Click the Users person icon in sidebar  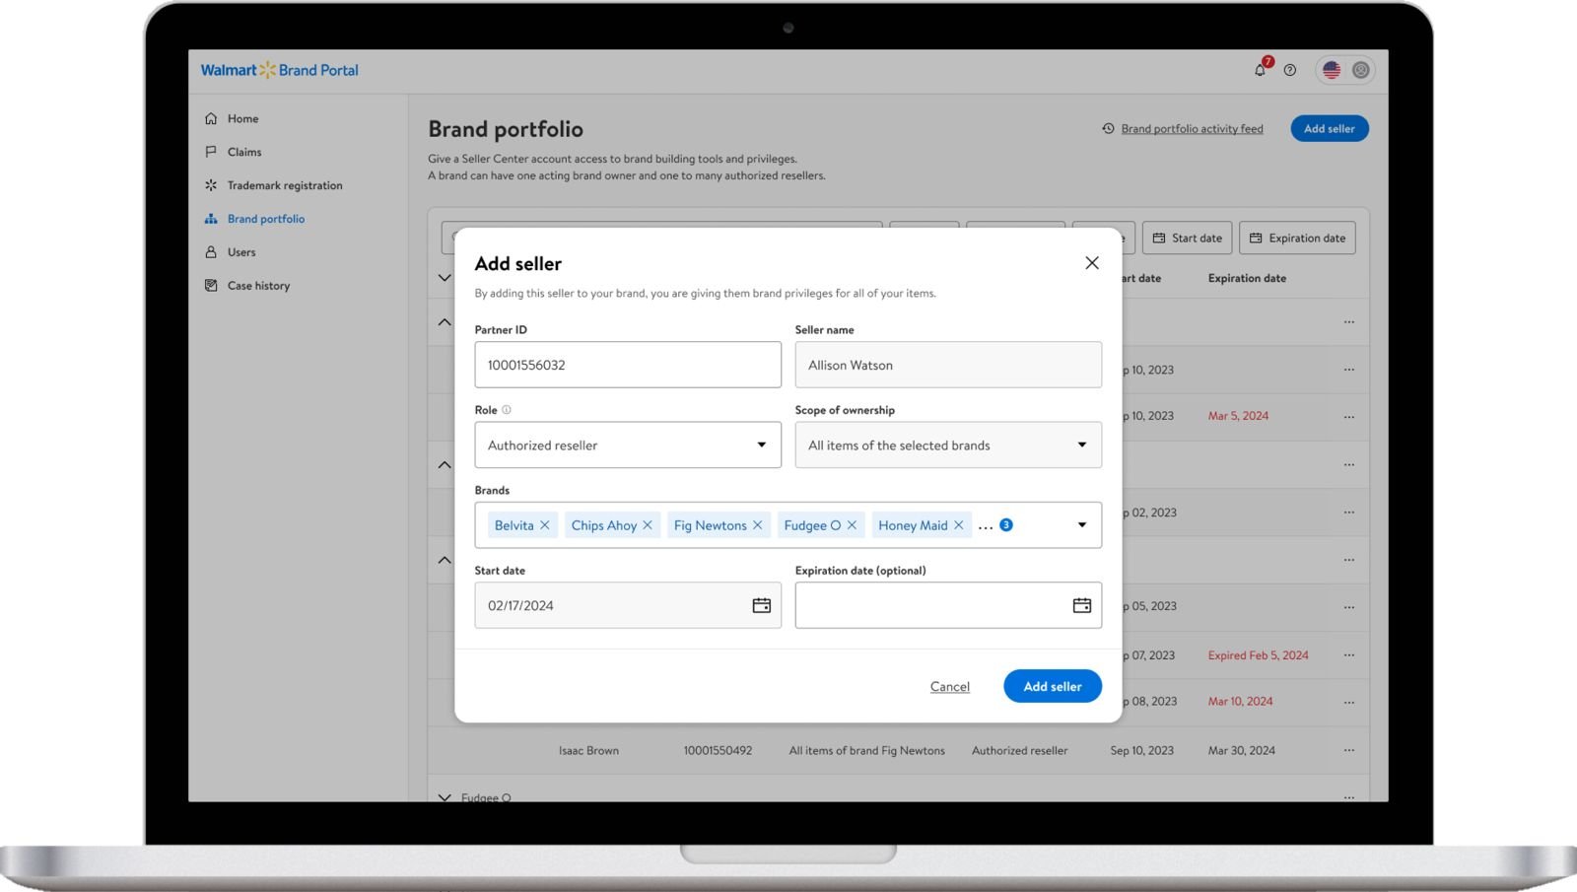(x=211, y=252)
